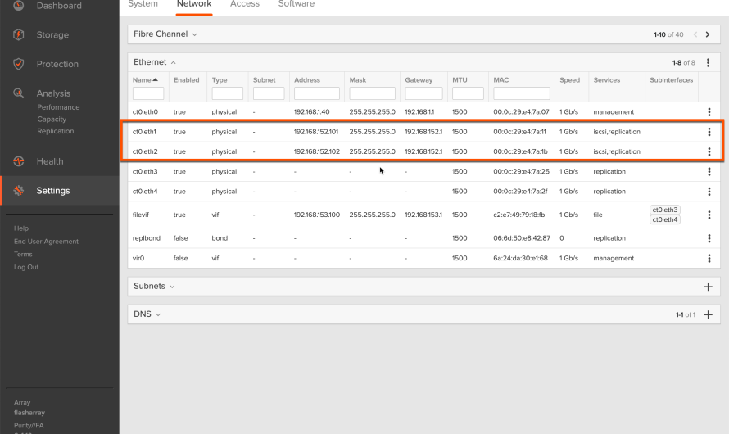This screenshot has height=434, width=729.
Task: Open the actions menu for replbond
Action: pyautogui.click(x=709, y=238)
